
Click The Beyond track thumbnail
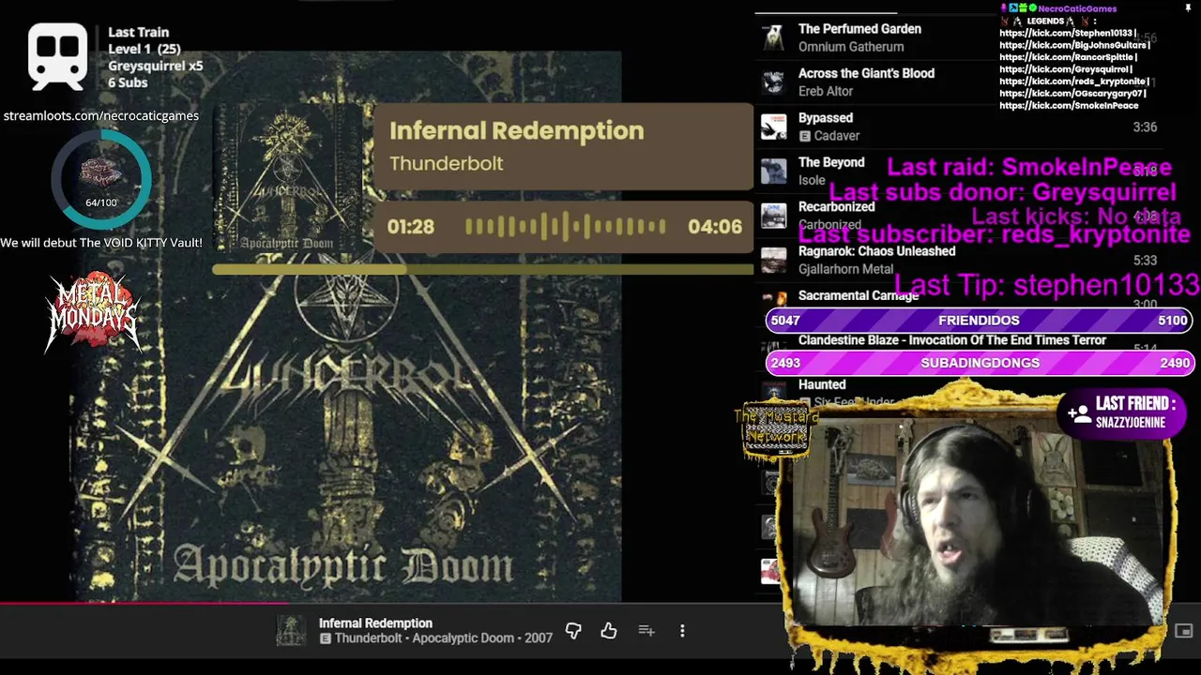pyautogui.click(x=773, y=171)
